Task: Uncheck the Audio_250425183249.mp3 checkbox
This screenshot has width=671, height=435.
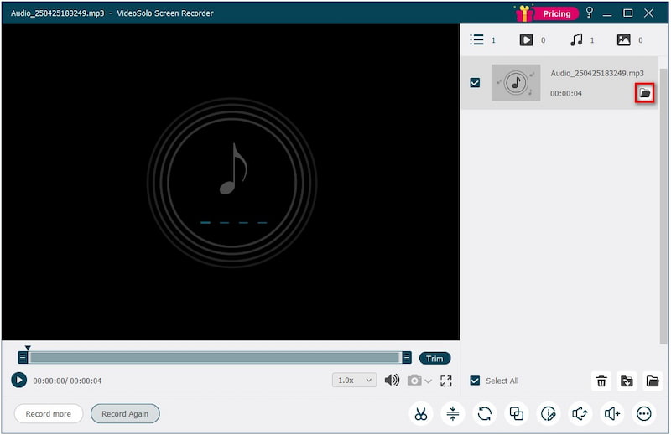Action: click(475, 83)
